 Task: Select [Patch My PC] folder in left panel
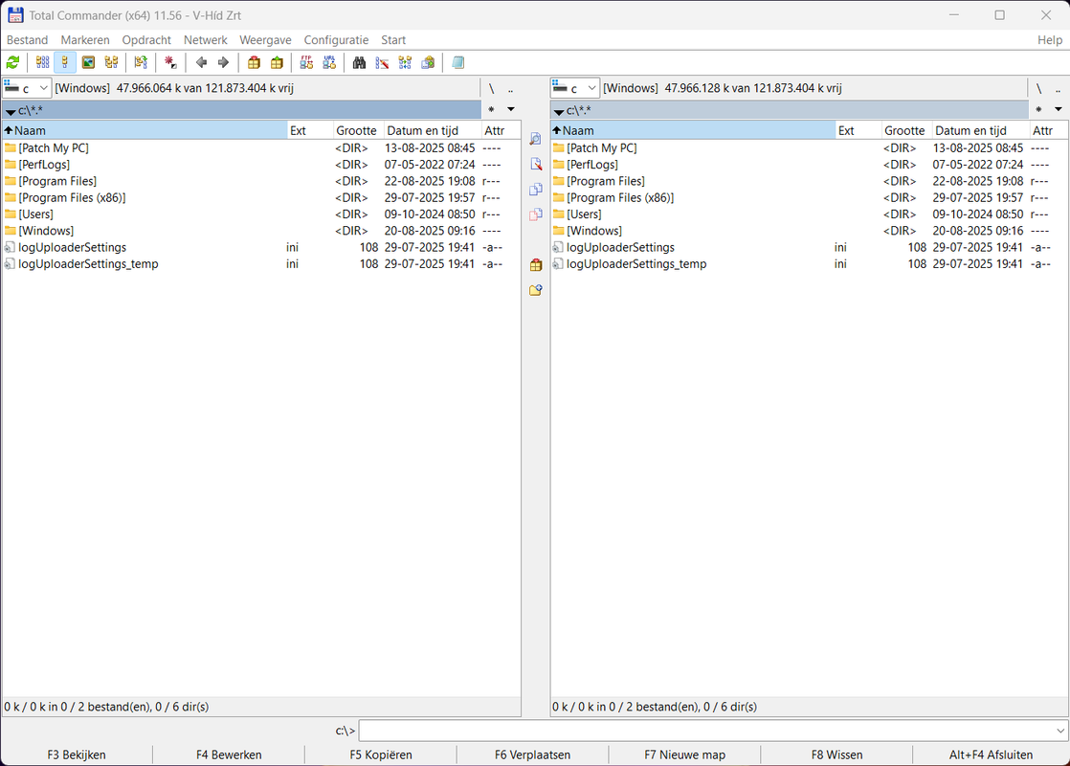click(261, 148)
